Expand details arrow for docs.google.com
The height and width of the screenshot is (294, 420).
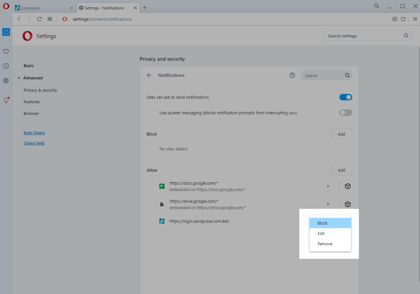(328, 186)
